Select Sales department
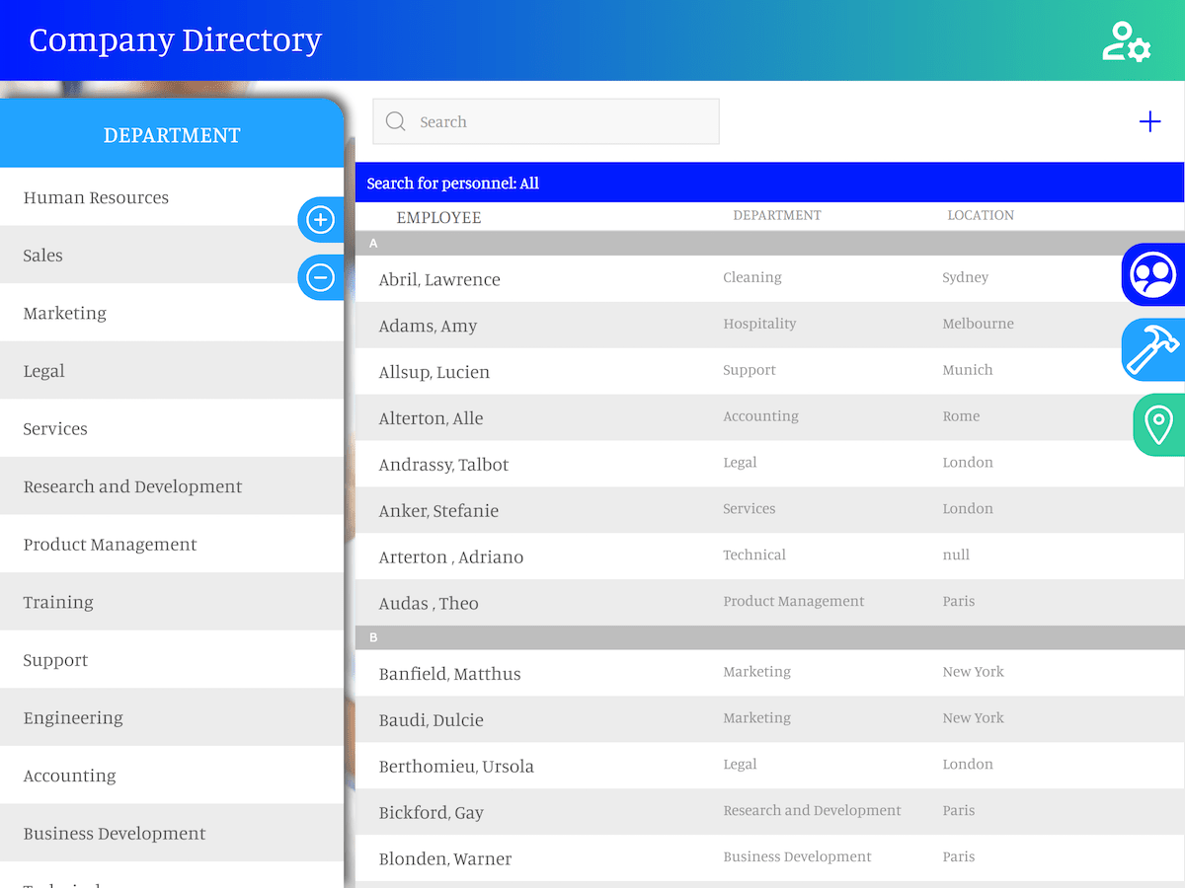 pyautogui.click(x=172, y=256)
